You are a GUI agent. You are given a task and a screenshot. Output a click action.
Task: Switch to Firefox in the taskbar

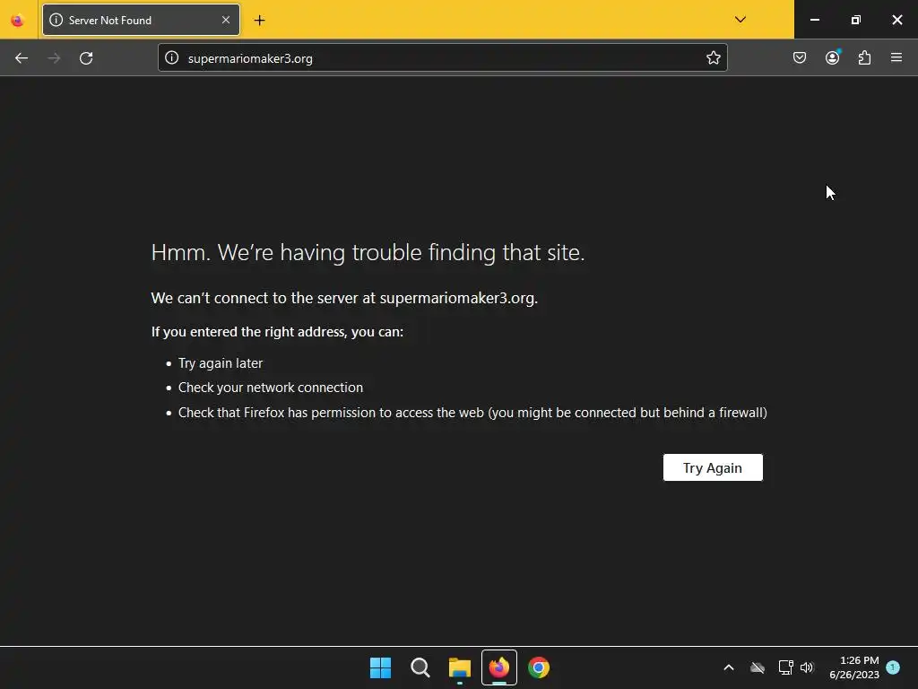coord(499,667)
